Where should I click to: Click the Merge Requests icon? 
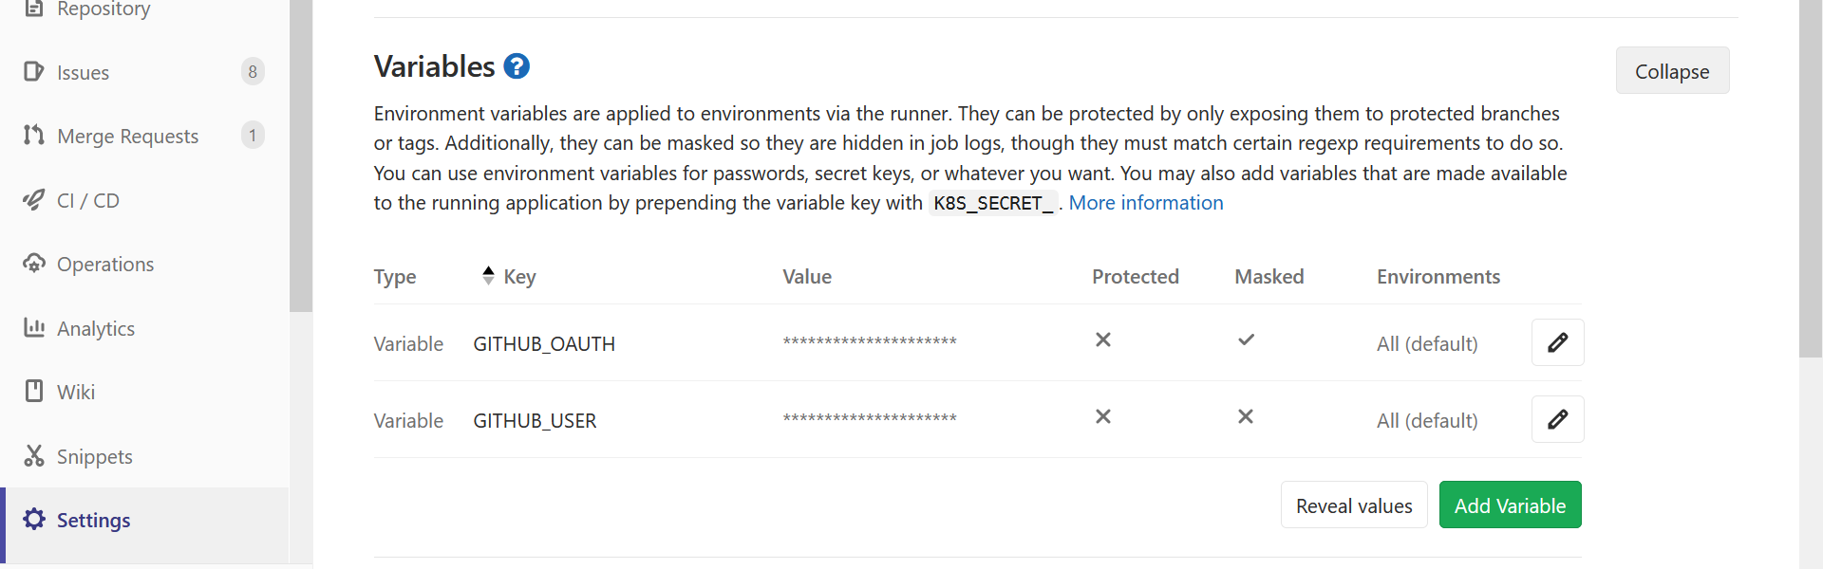coord(34,136)
